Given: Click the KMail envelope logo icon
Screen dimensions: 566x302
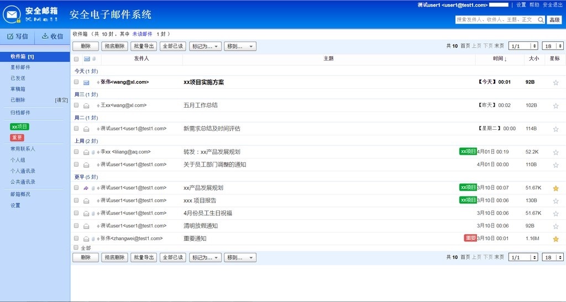Looking at the screenshot, I should (12, 15).
